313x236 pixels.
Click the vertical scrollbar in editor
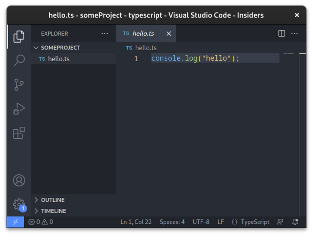302,135
